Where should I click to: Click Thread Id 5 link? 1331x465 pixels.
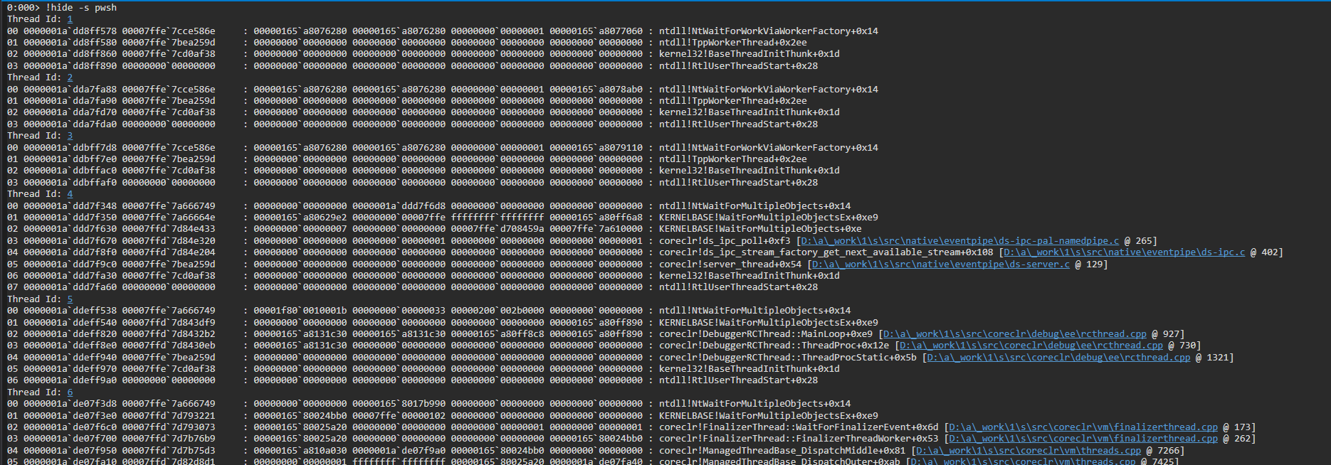tap(70, 299)
